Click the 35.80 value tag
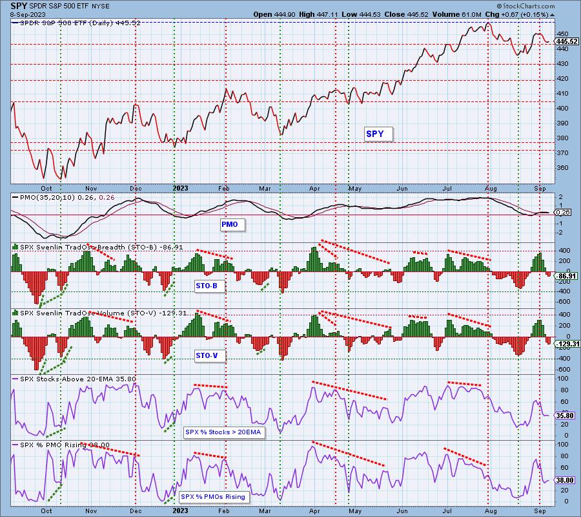581x517 pixels. (565, 416)
